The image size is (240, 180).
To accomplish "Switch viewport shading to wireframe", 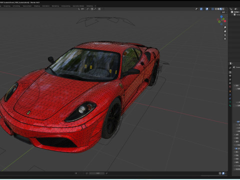I will 216,9.
